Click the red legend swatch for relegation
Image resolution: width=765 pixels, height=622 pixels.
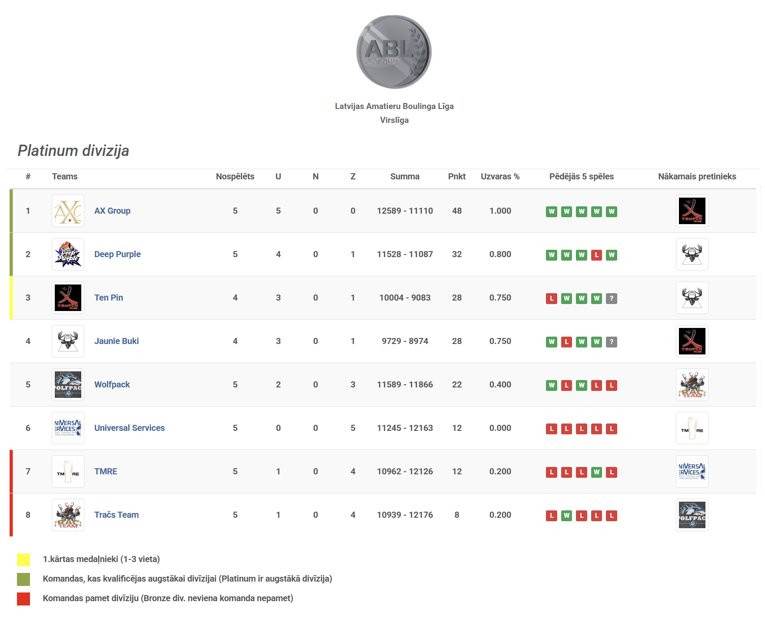pos(23,599)
